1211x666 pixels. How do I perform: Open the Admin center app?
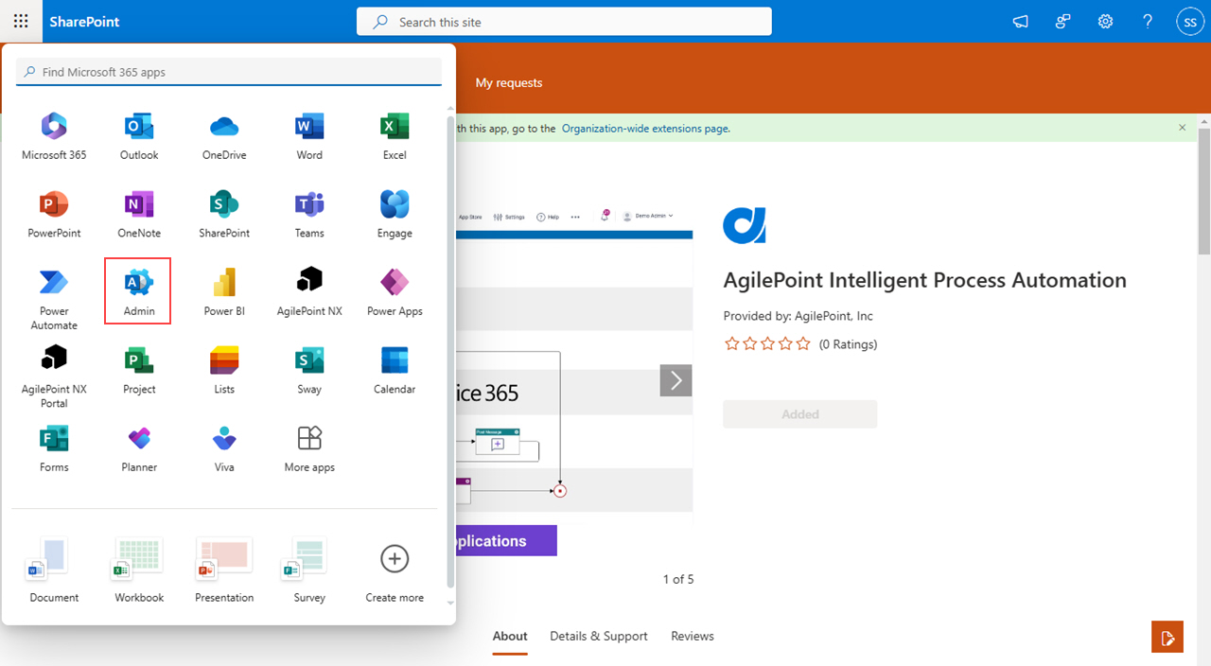click(x=138, y=290)
